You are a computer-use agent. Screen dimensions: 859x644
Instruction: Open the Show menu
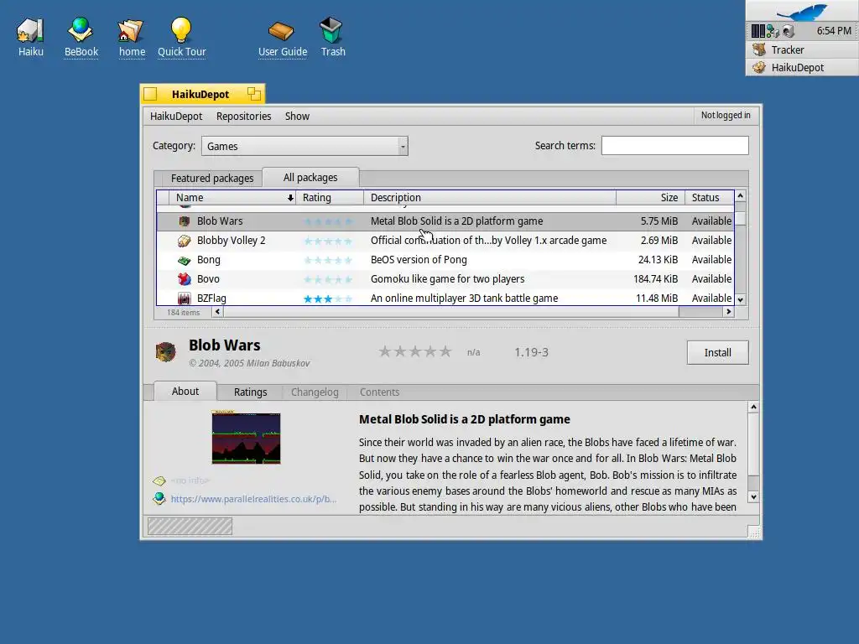pyautogui.click(x=297, y=116)
